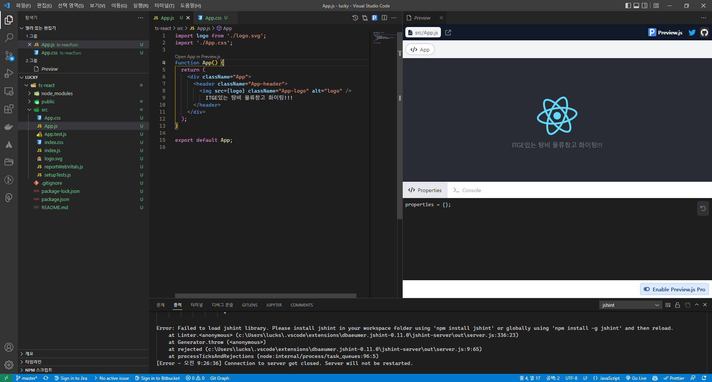Expand the public folder

pyautogui.click(x=30, y=101)
